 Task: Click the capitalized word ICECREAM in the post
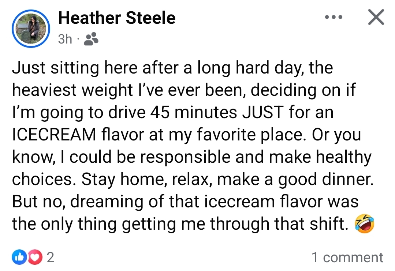point(54,135)
